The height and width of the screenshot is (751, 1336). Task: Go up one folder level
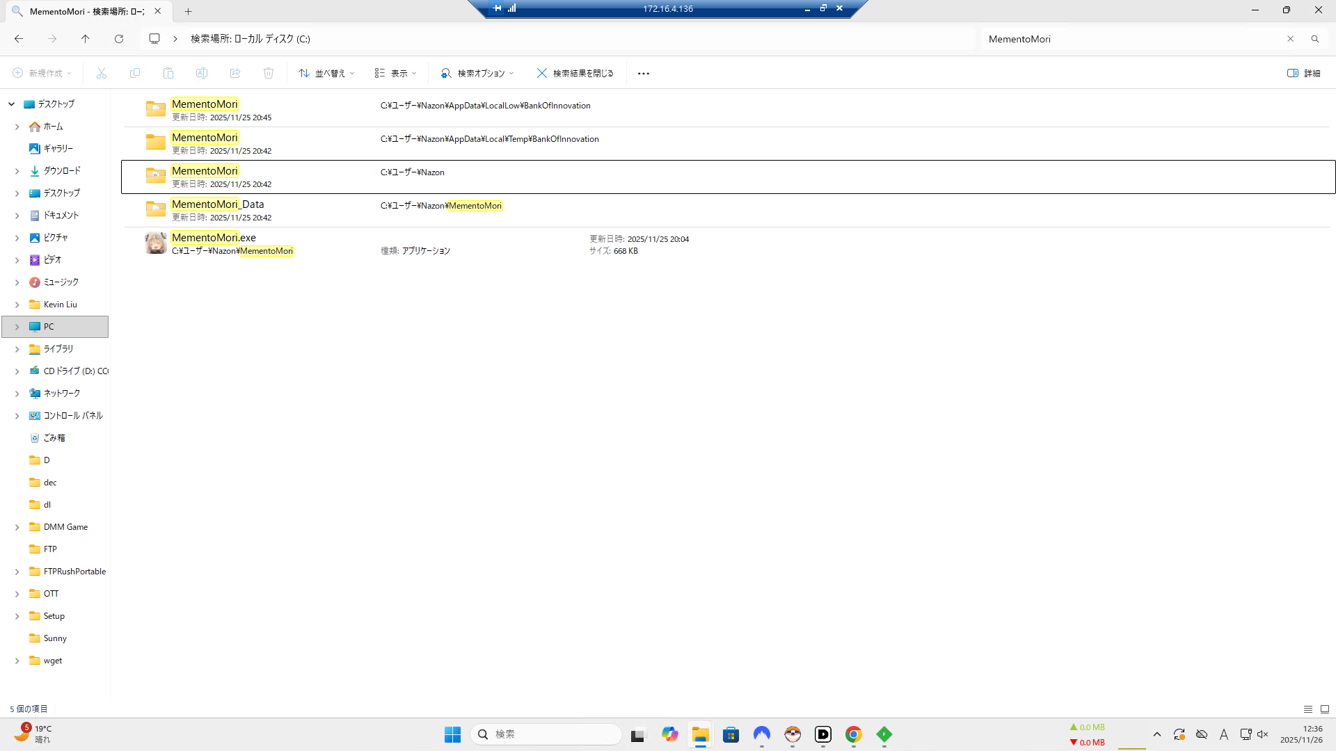click(x=85, y=39)
